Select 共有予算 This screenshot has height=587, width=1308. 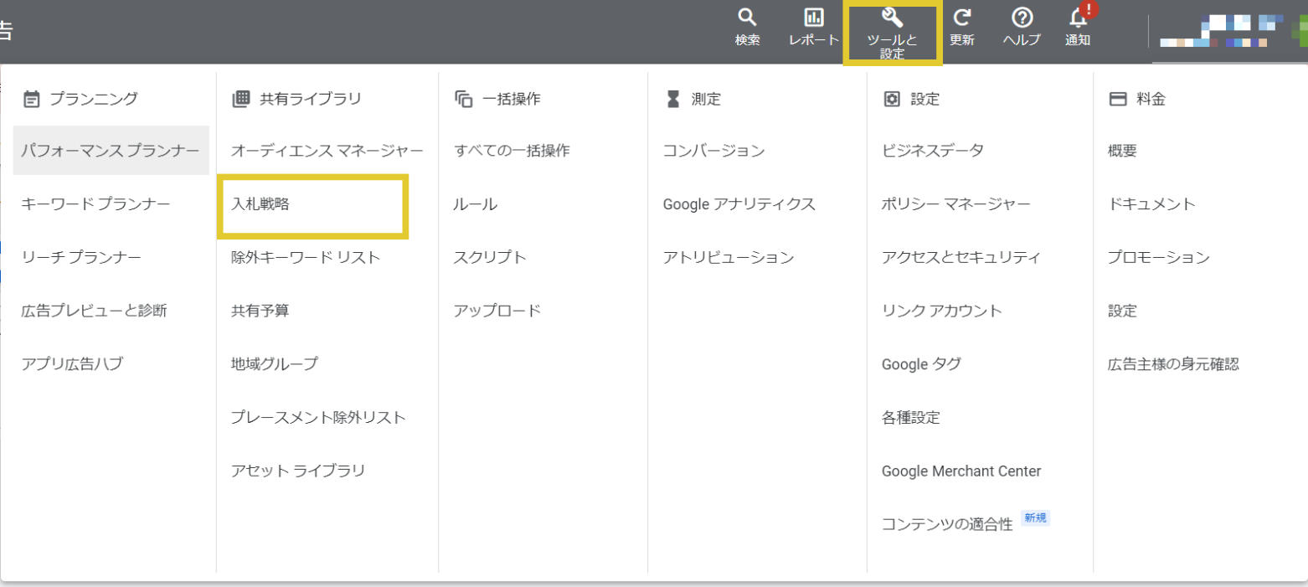[x=260, y=311]
